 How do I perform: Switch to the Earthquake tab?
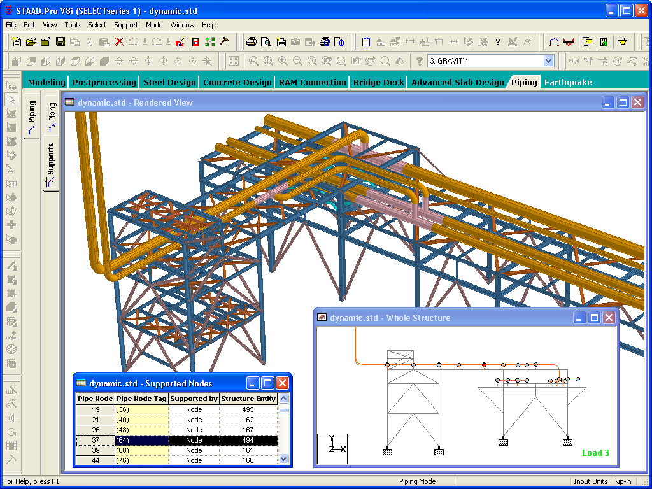568,82
